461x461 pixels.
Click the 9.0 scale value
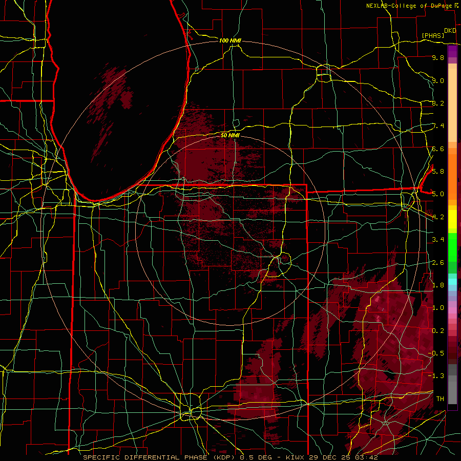[438, 80]
